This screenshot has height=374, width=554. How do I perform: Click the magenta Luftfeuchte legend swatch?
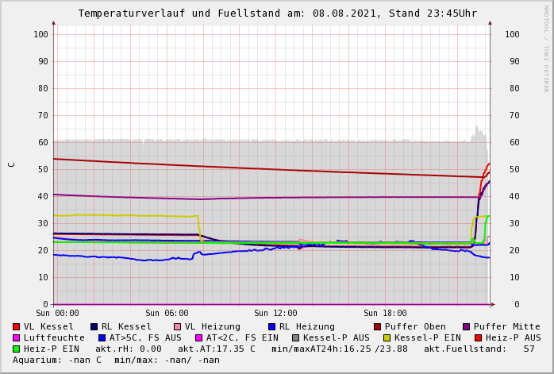(x=17, y=337)
